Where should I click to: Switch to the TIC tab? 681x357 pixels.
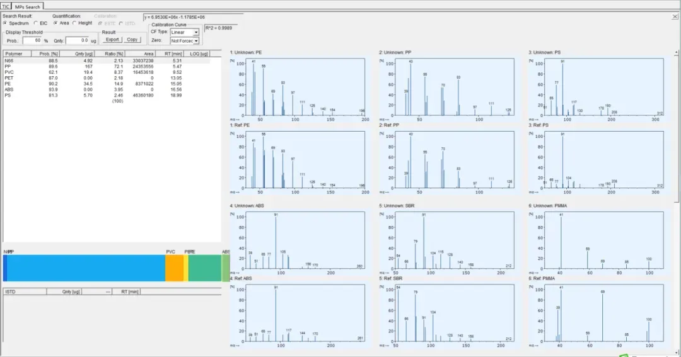[x=6, y=6]
